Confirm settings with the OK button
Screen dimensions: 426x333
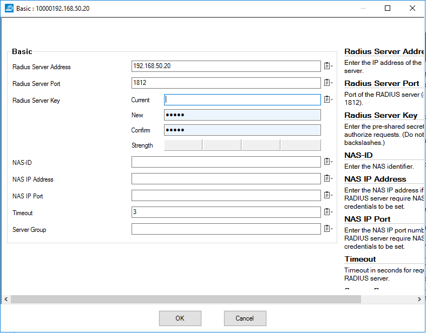[180, 318]
